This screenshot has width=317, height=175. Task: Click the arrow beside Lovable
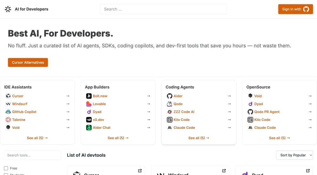[x=149, y=104]
